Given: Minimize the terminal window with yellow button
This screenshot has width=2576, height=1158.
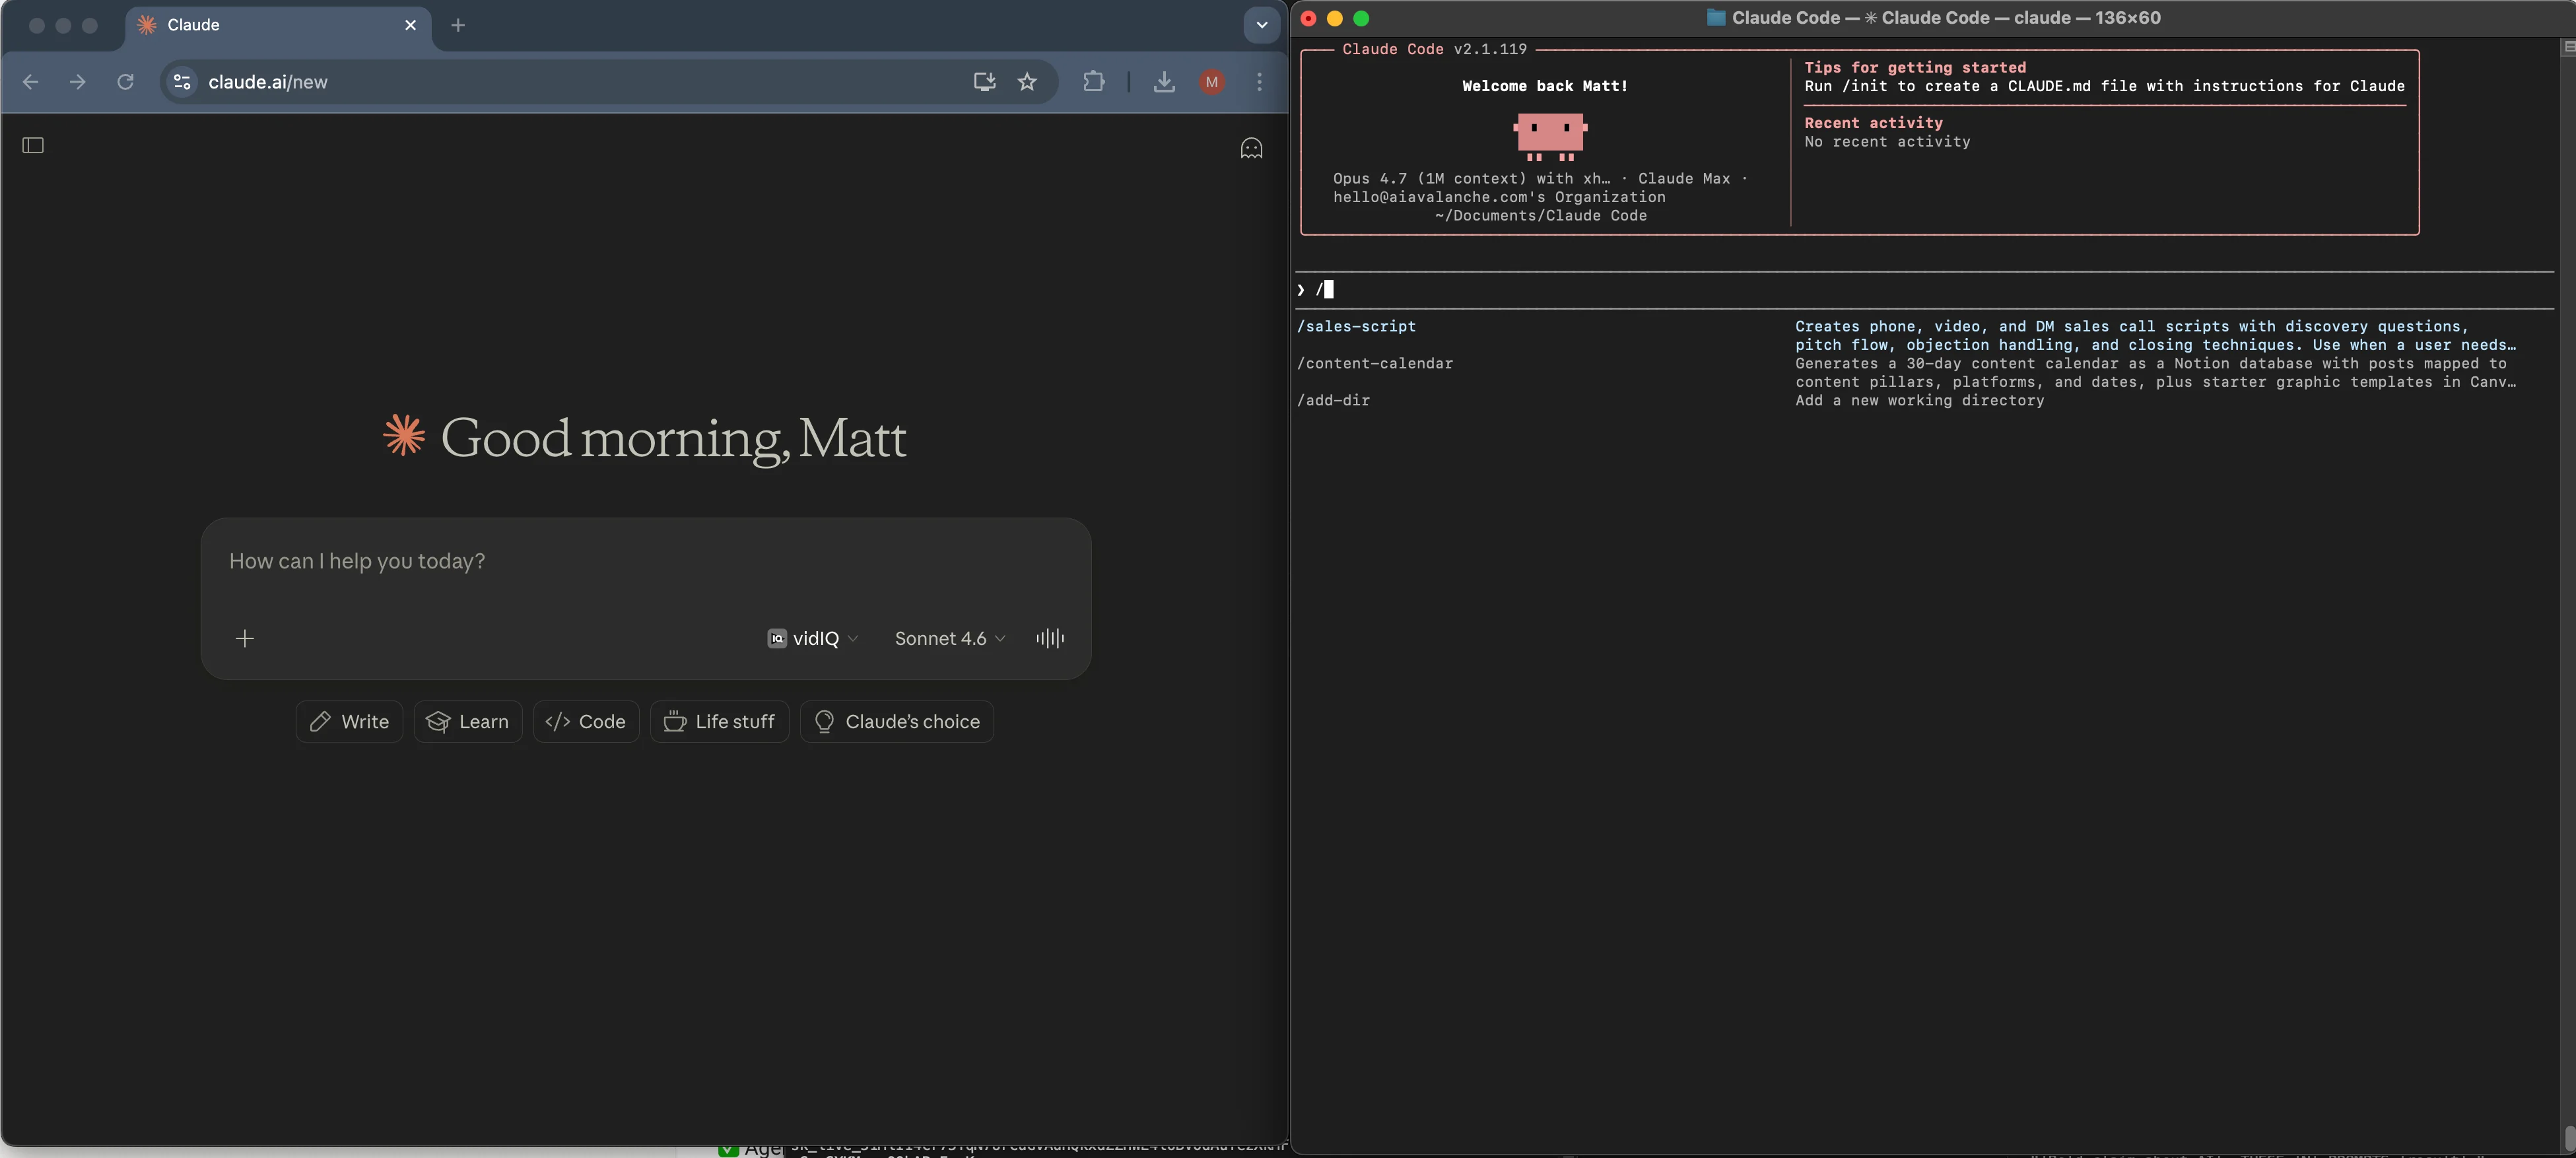Looking at the screenshot, I should click(x=1334, y=18).
